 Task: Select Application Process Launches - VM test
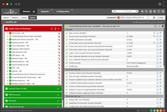[25, 40]
